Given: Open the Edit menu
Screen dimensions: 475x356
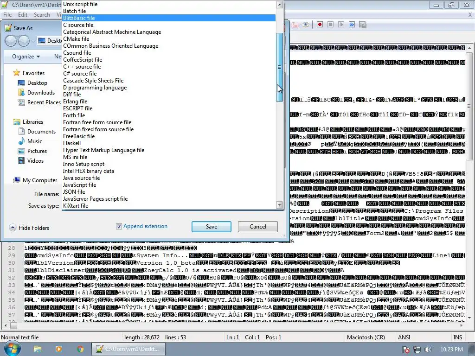Looking at the screenshot, I should pos(22,14).
